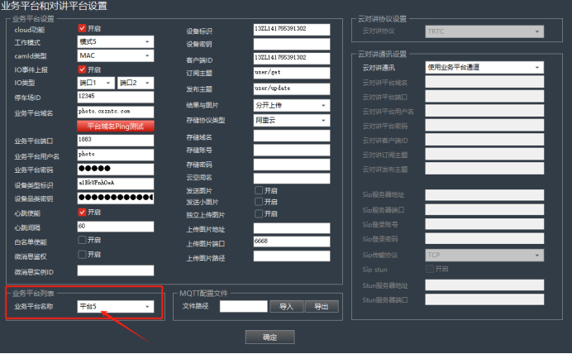Click the 业务平台域名 input field
This screenshot has width=572, height=354.
coord(116,112)
